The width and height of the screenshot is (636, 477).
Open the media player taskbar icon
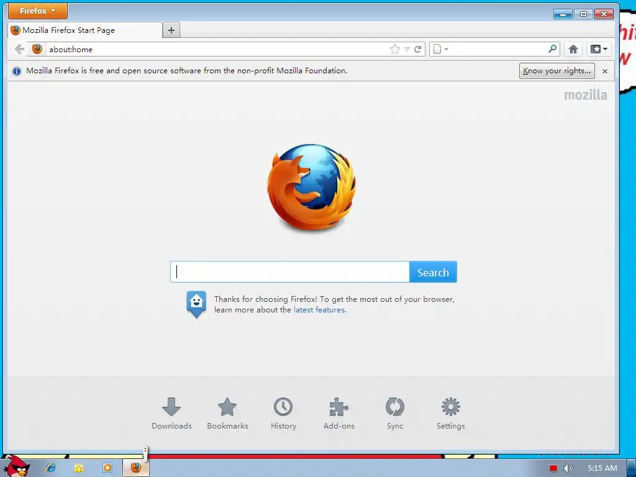107,468
